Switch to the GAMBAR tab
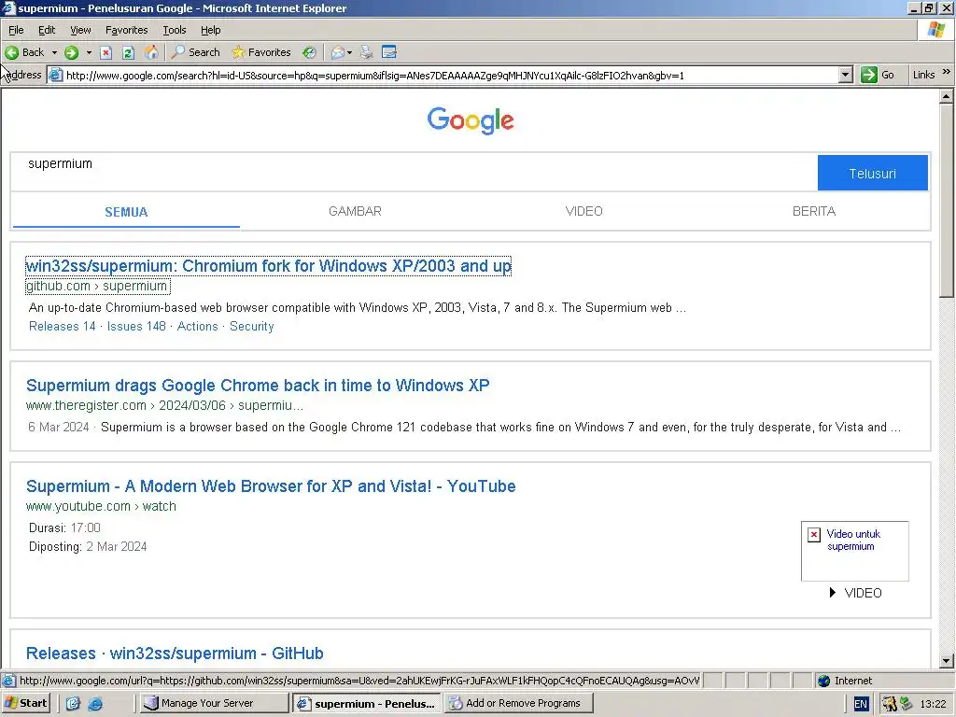 pos(355,211)
